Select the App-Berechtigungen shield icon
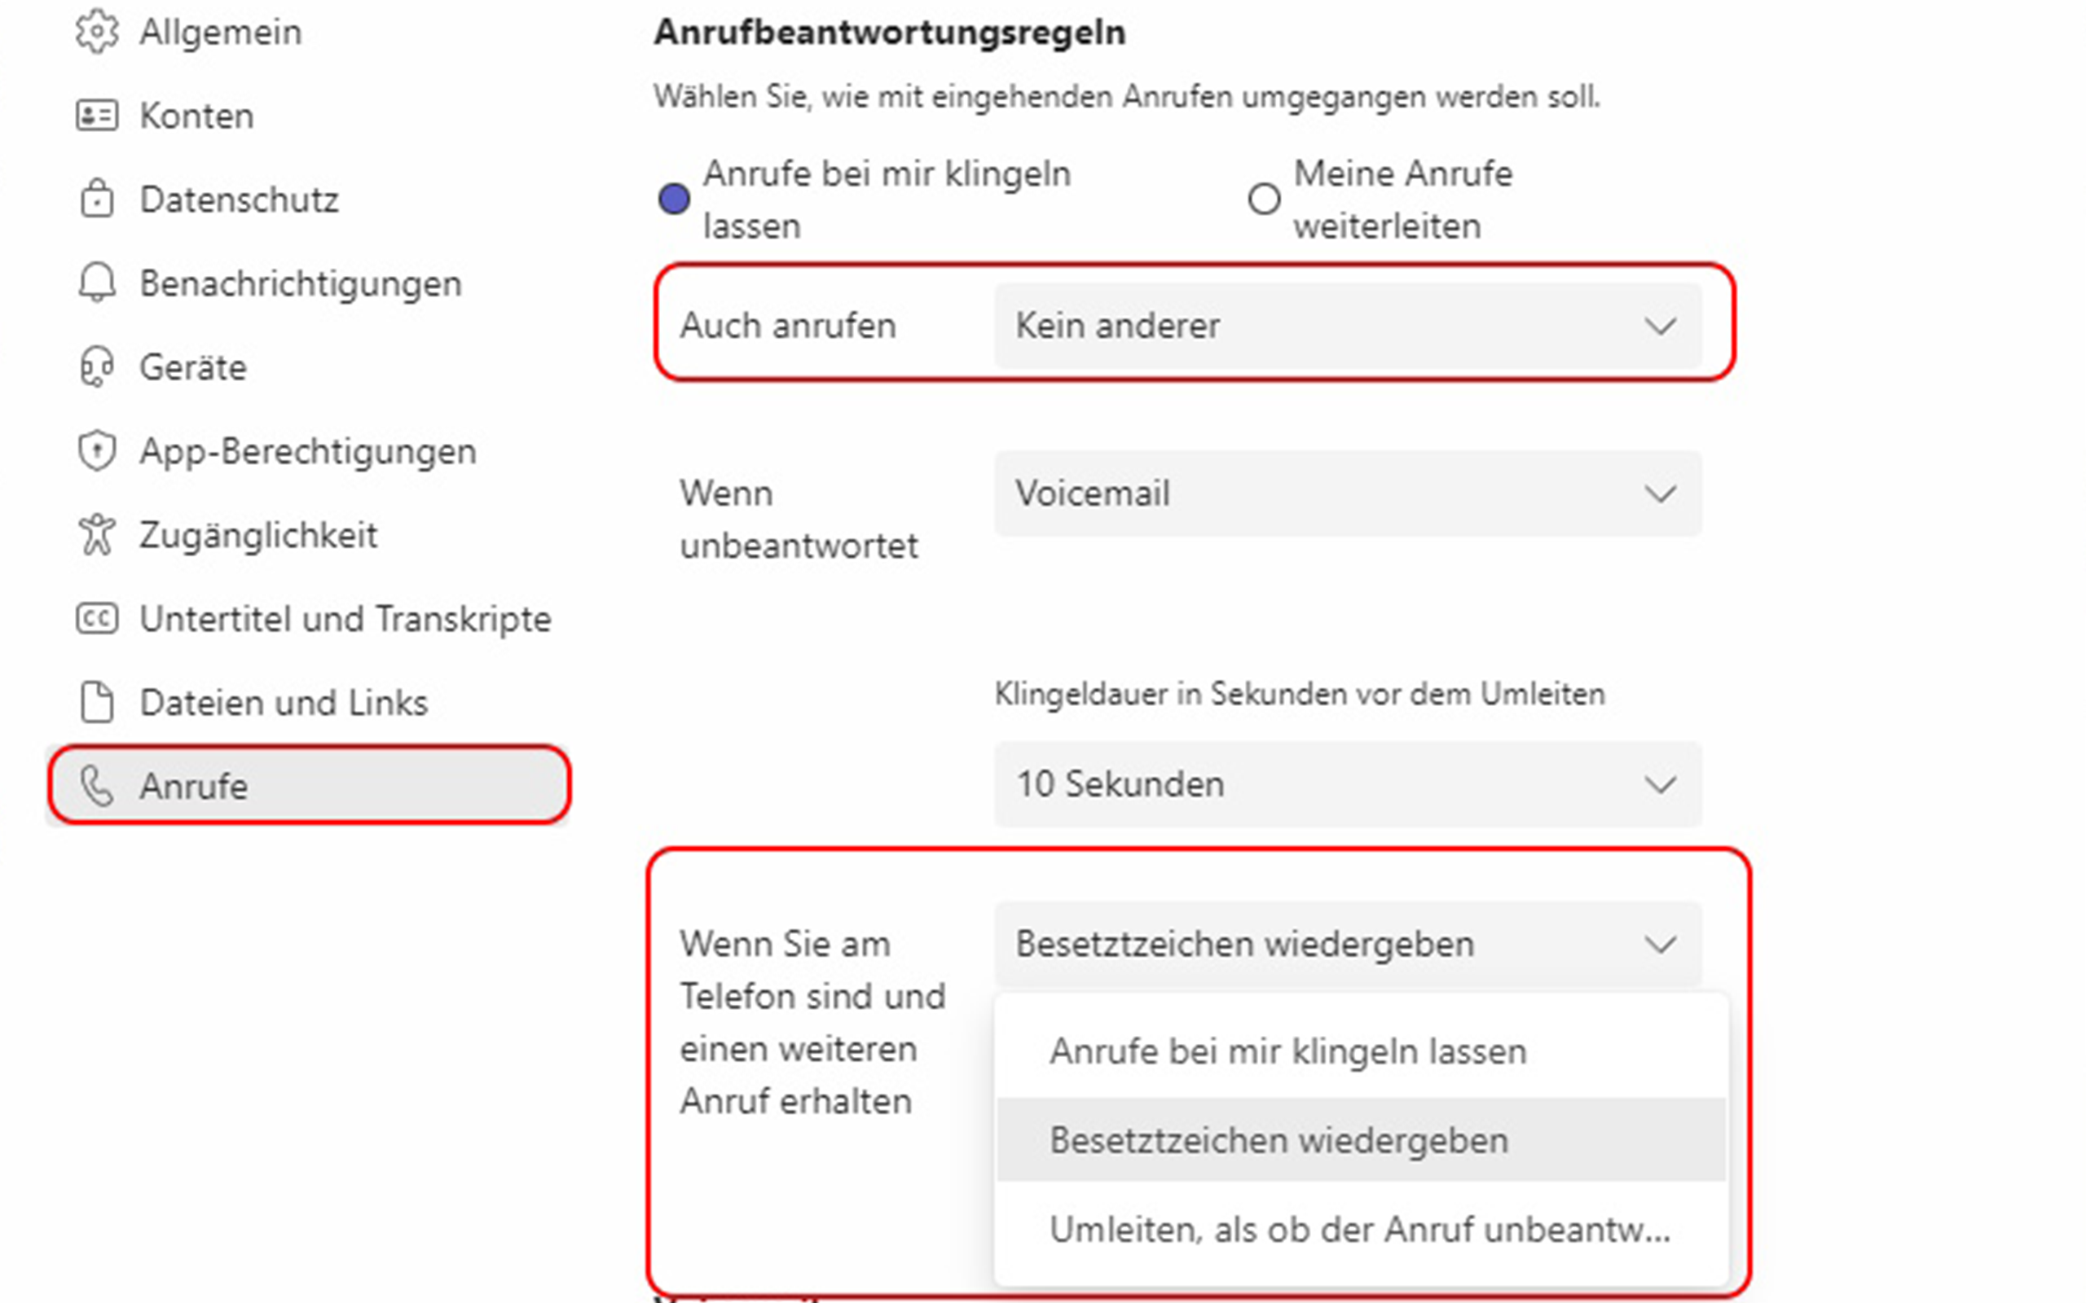Image resolution: width=2086 pixels, height=1303 pixels. (98, 450)
